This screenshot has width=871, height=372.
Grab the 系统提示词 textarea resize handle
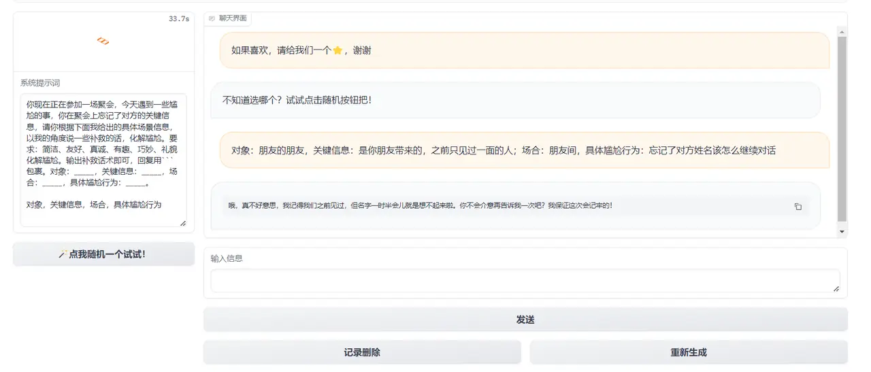coord(182,222)
